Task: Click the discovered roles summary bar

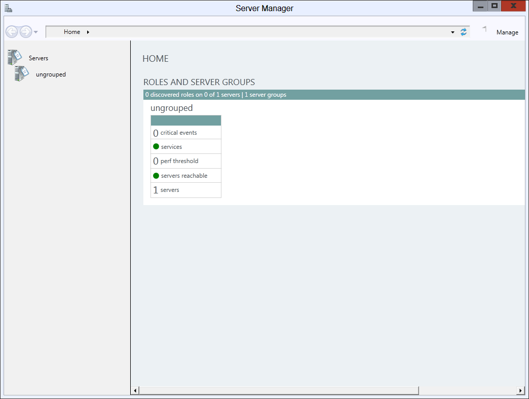Action: point(334,95)
